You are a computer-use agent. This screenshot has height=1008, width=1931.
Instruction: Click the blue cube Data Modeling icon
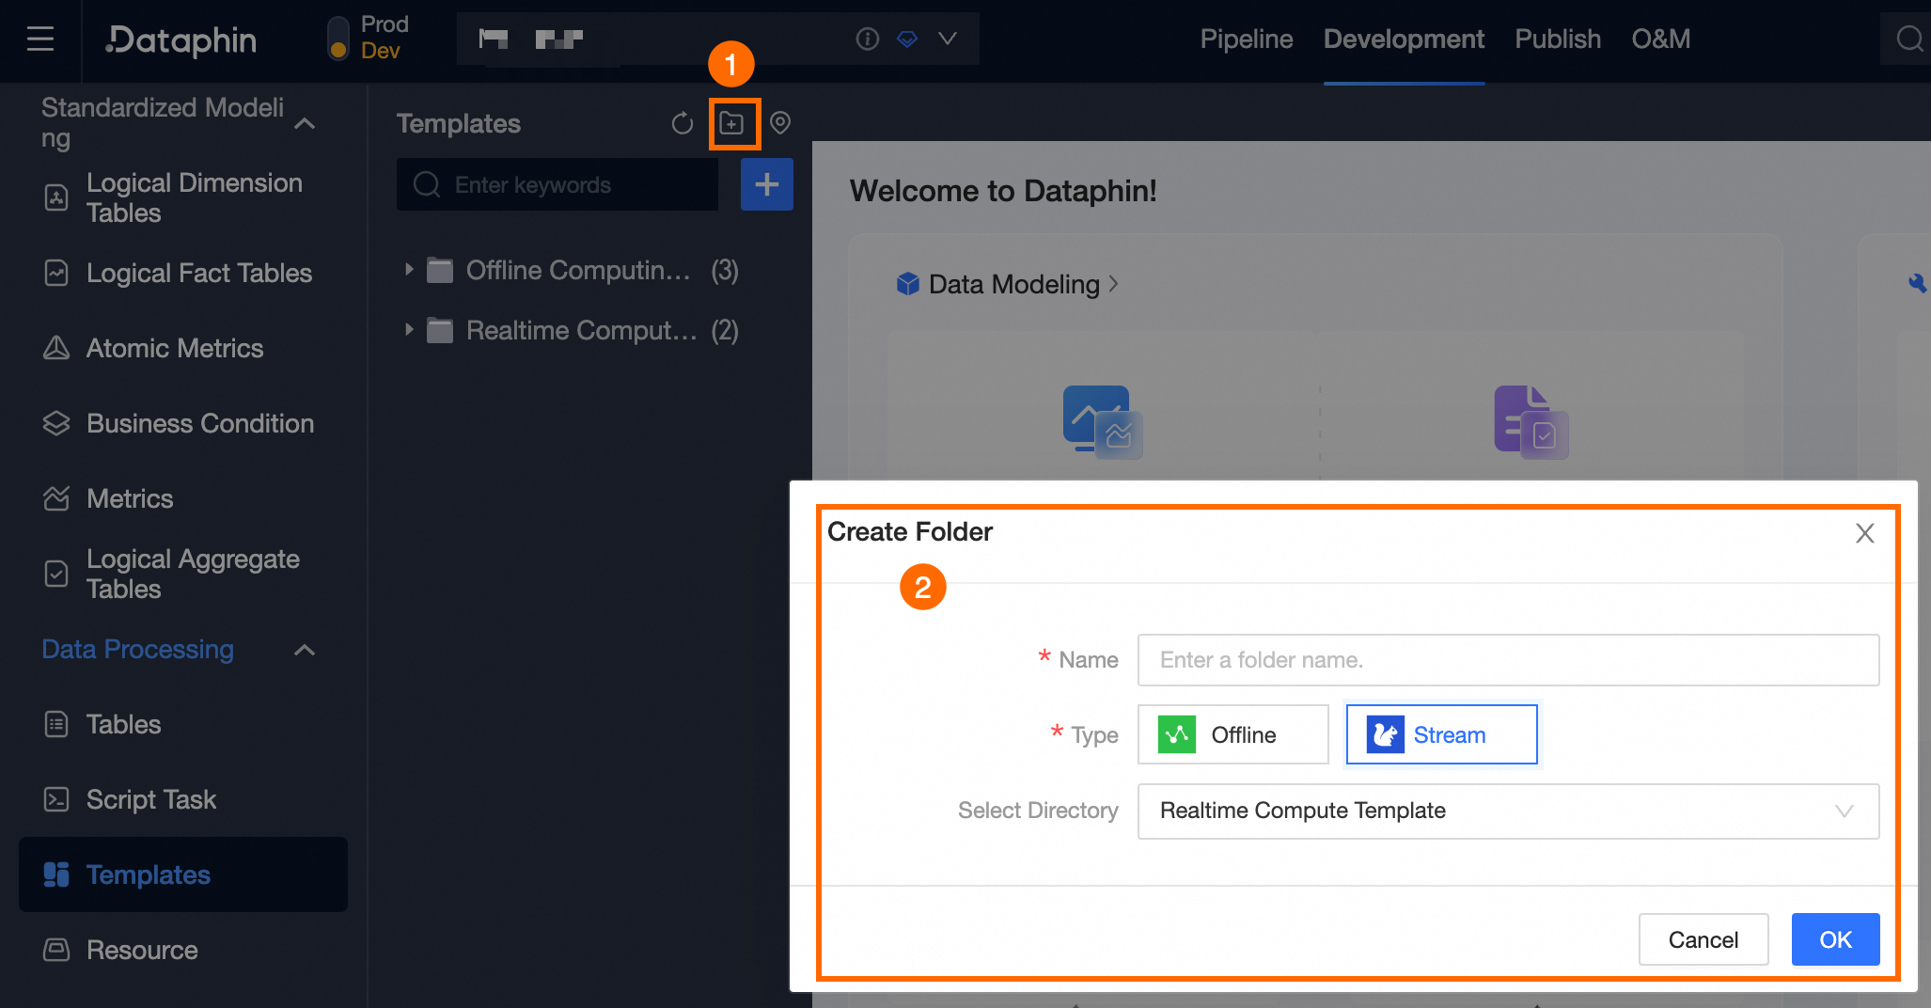point(908,283)
